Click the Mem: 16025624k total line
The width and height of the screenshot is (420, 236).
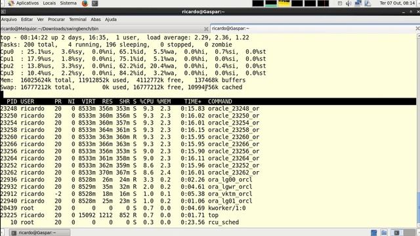123,80
